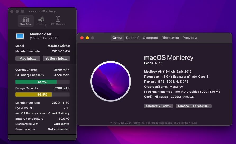
Task: Click the 3640 mAh current charge value
Action: coord(62,70)
